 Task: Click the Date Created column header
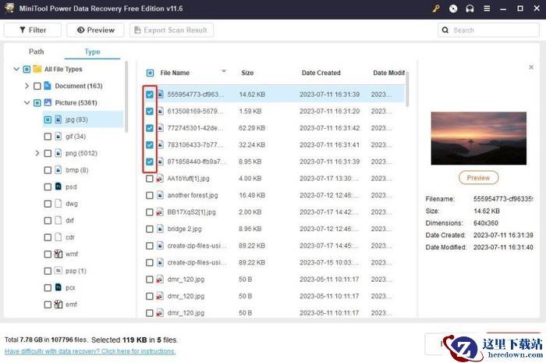(x=321, y=73)
